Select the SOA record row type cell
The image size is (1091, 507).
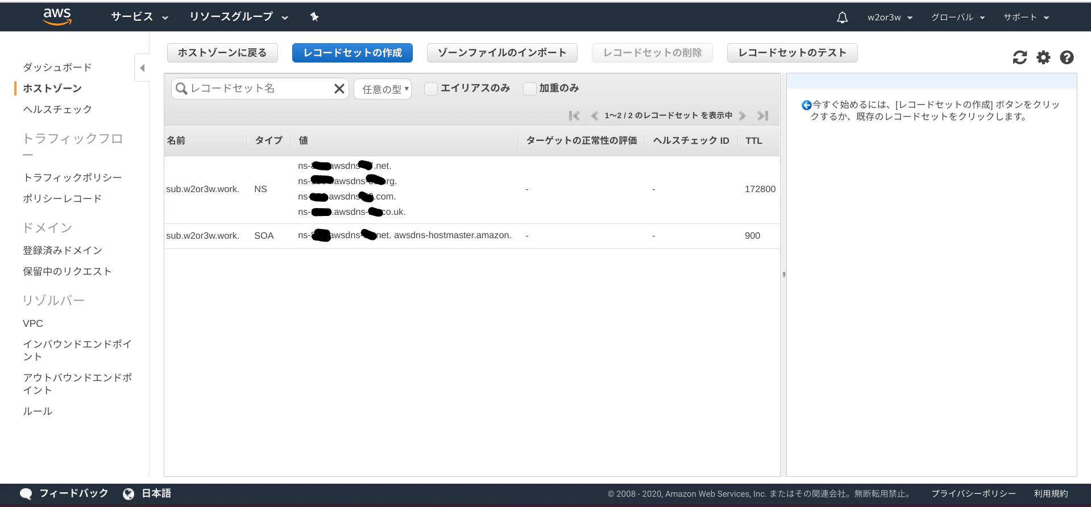coord(264,236)
